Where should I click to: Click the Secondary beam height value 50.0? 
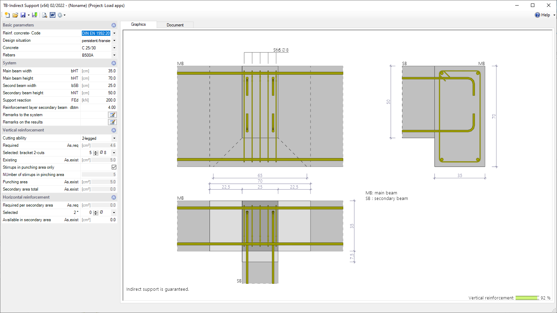coord(112,93)
